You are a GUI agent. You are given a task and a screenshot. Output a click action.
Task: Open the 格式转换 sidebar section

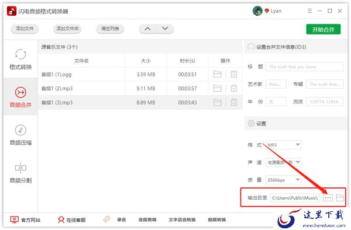[x=20, y=59]
